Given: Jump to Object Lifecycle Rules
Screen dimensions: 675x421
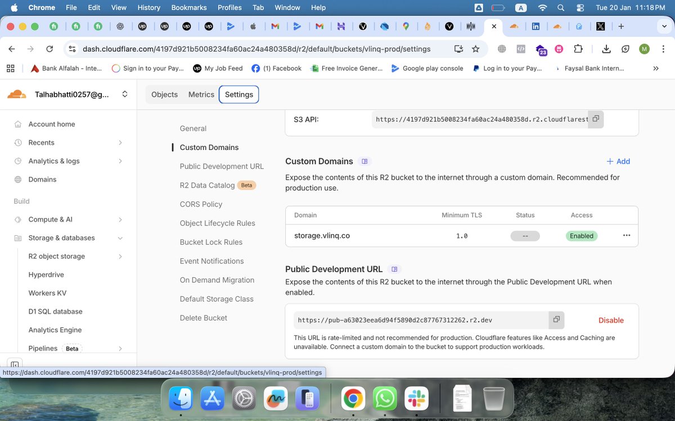Looking at the screenshot, I should click(x=217, y=223).
